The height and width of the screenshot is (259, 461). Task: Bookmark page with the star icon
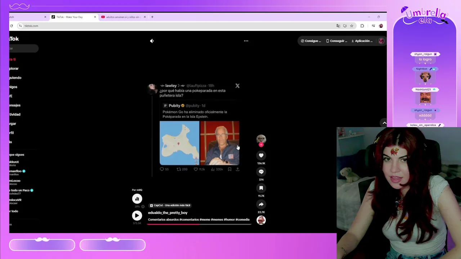[x=352, y=26]
